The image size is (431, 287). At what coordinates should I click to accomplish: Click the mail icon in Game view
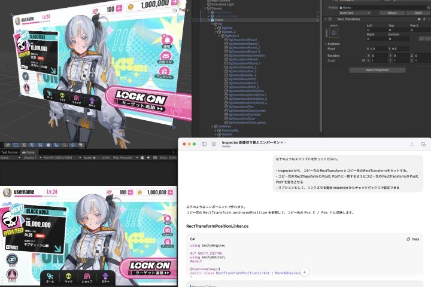coord(167,231)
